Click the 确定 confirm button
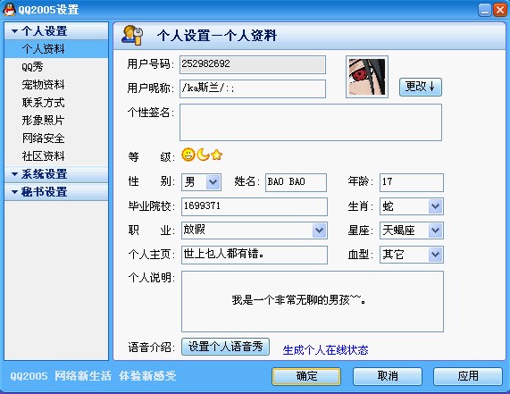The width and height of the screenshot is (510, 394). [306, 376]
